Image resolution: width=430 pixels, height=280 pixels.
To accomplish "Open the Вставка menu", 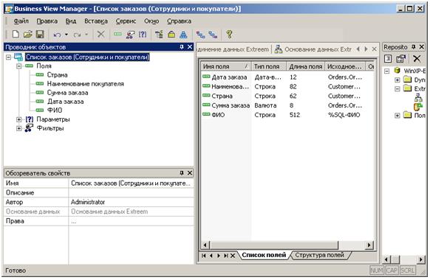I will click(x=96, y=21).
